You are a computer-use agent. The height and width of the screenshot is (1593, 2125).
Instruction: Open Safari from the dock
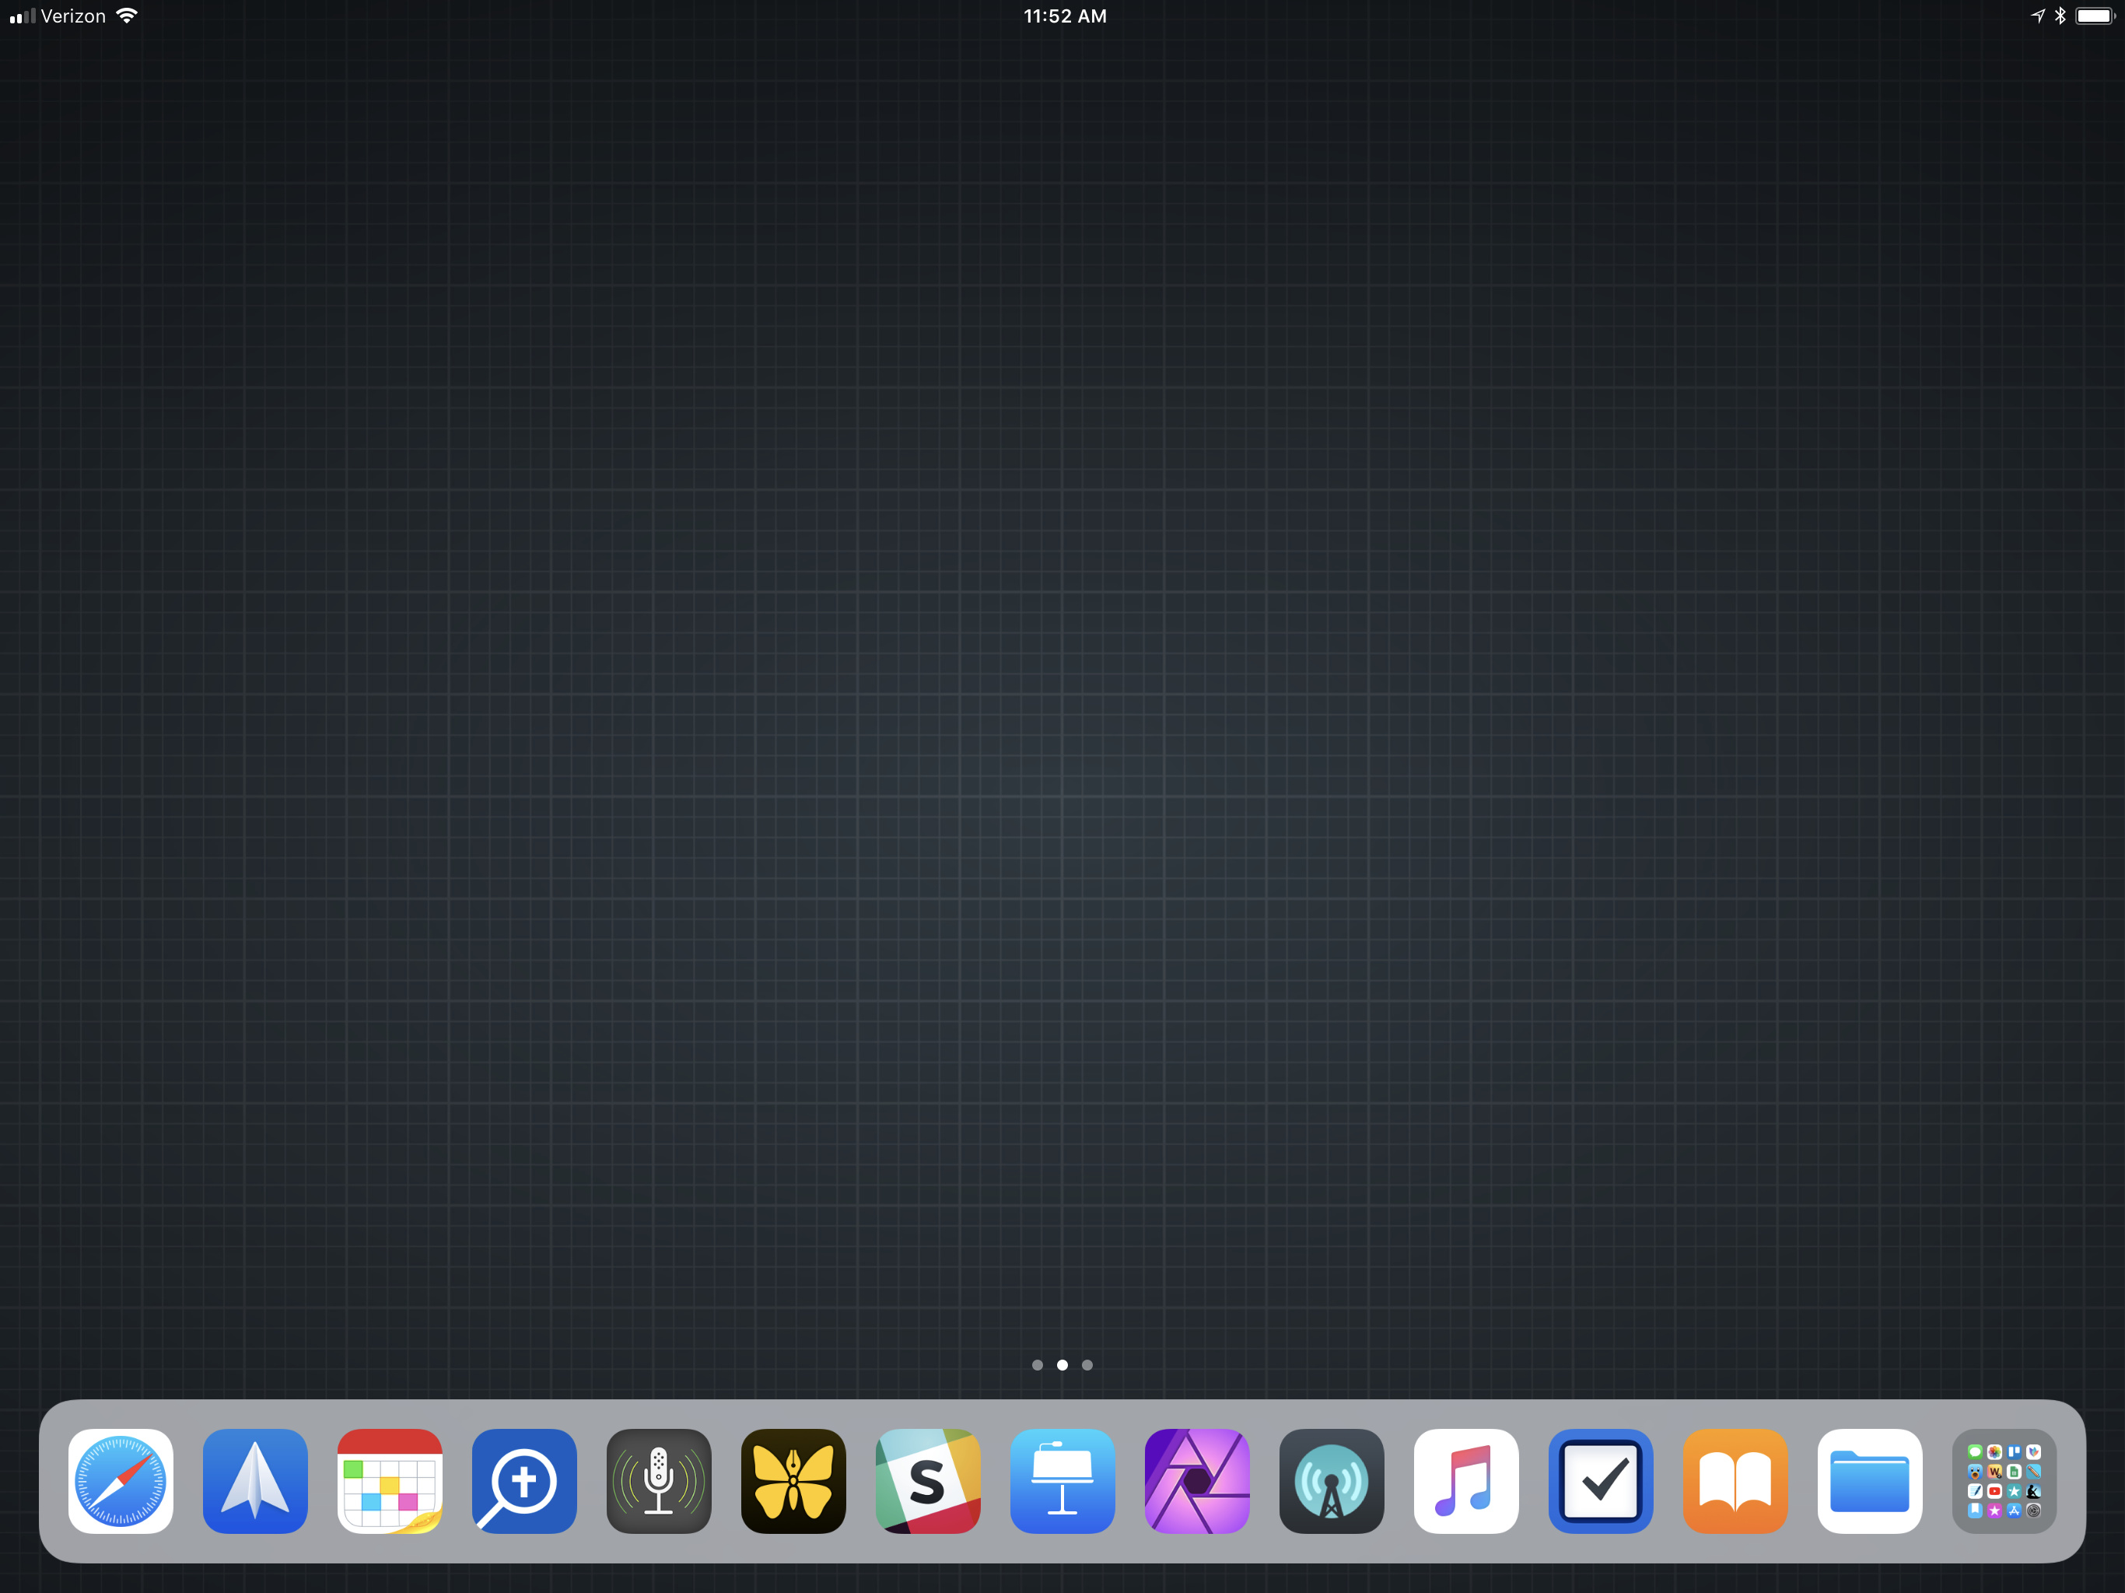coord(120,1480)
